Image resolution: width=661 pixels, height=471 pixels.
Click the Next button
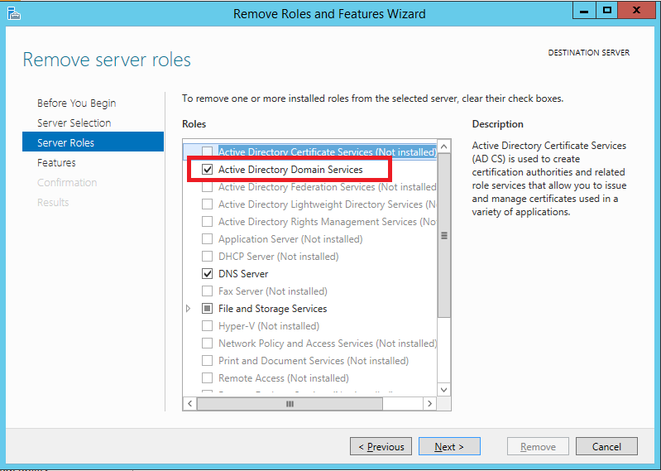449,446
